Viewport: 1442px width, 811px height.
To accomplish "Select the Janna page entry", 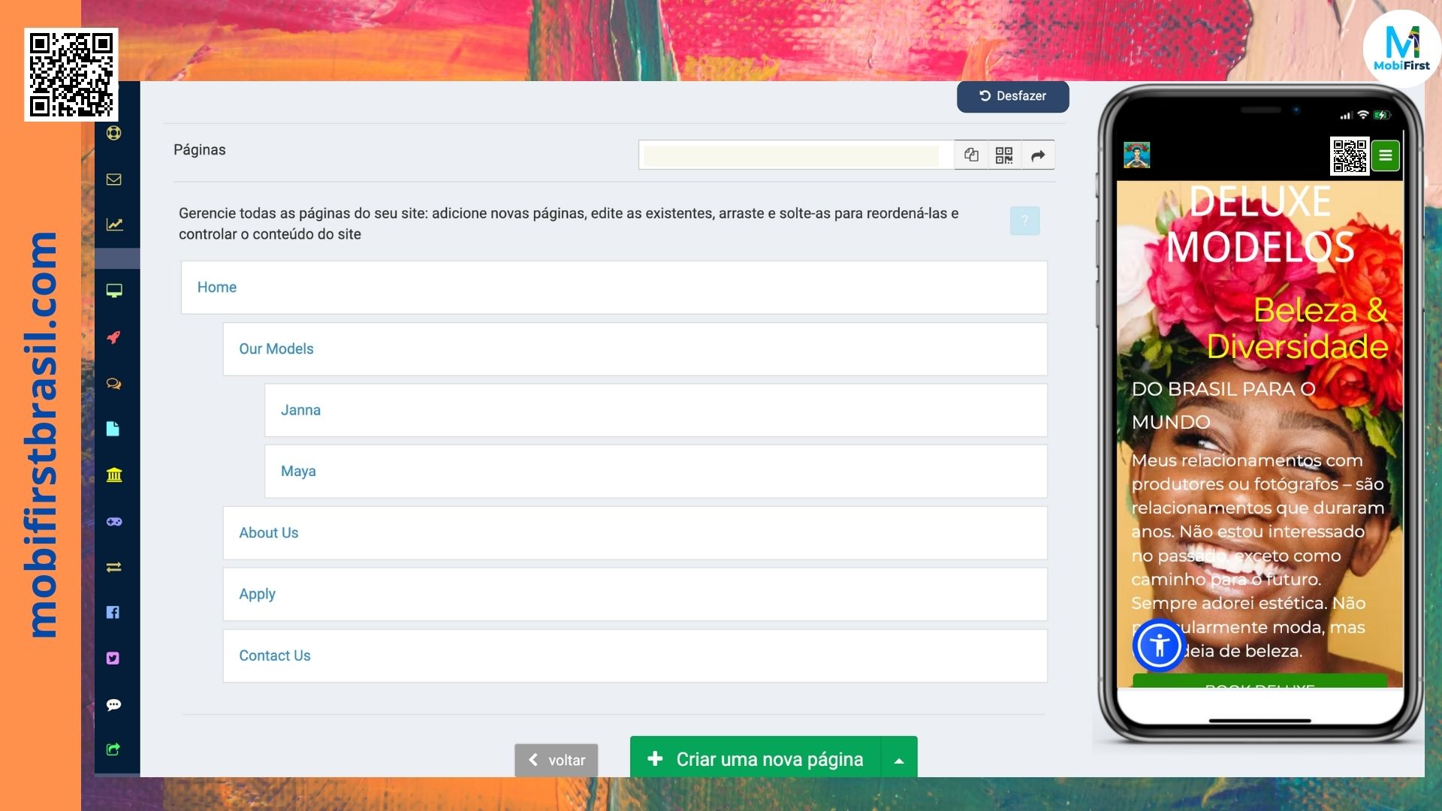I will [300, 411].
